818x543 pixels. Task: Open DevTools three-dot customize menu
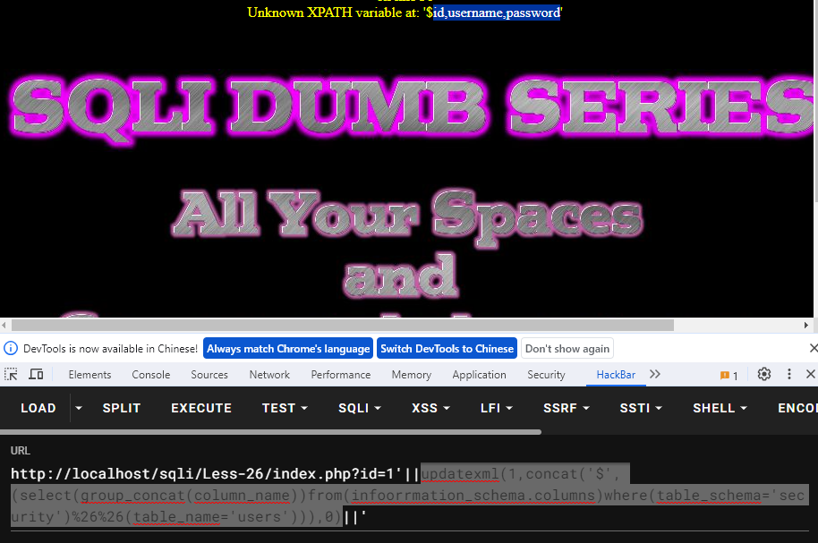[x=788, y=374]
